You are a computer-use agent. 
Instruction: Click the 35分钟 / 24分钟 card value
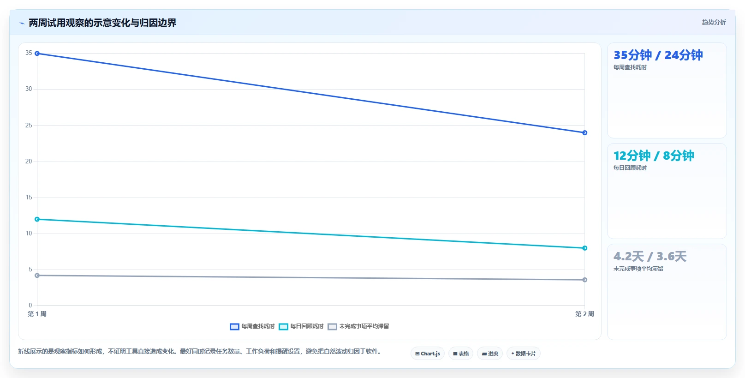pyautogui.click(x=658, y=55)
